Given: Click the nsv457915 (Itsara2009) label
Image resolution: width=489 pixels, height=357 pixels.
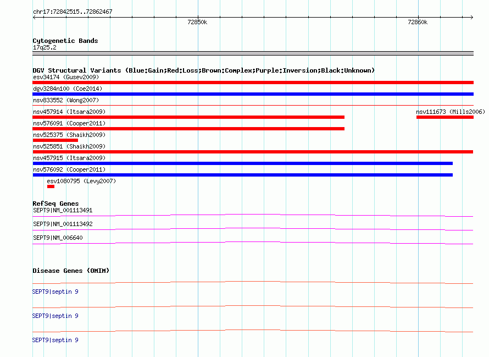Looking at the screenshot, I should pos(69,158).
